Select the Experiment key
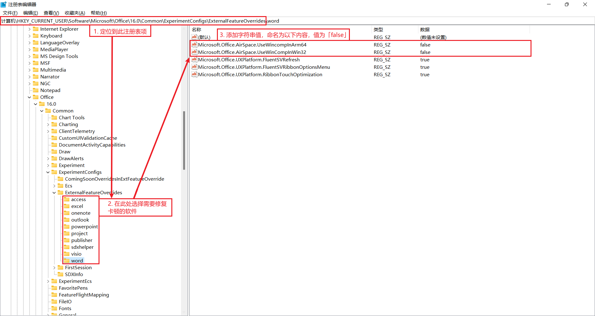 coord(72,165)
